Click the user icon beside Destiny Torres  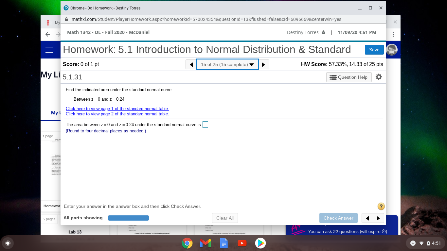pos(324,32)
